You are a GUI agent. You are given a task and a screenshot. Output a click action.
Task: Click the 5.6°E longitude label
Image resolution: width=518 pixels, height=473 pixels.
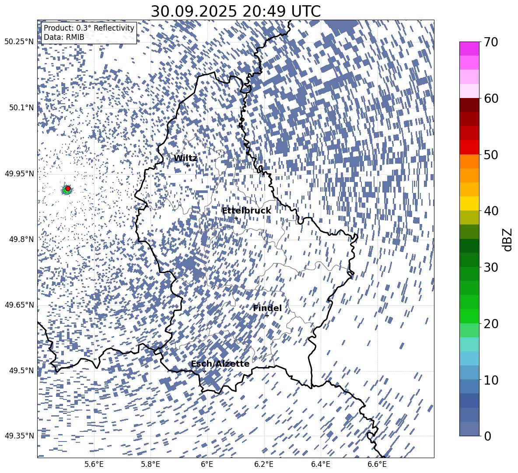coord(94,464)
